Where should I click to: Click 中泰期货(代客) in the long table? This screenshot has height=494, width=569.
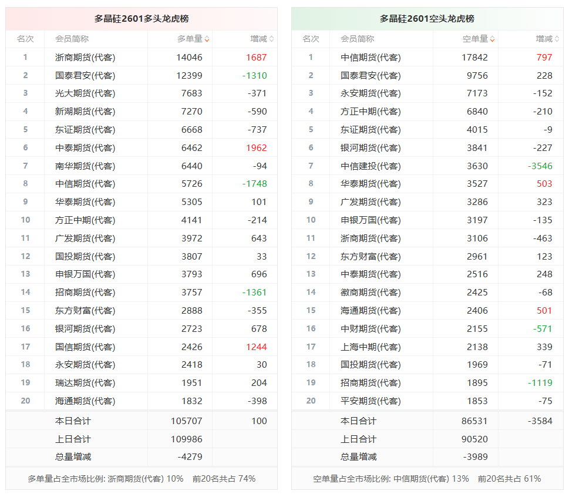tap(85, 147)
